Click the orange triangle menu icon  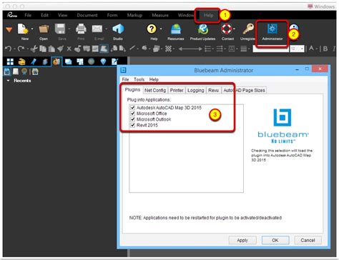click(x=9, y=30)
